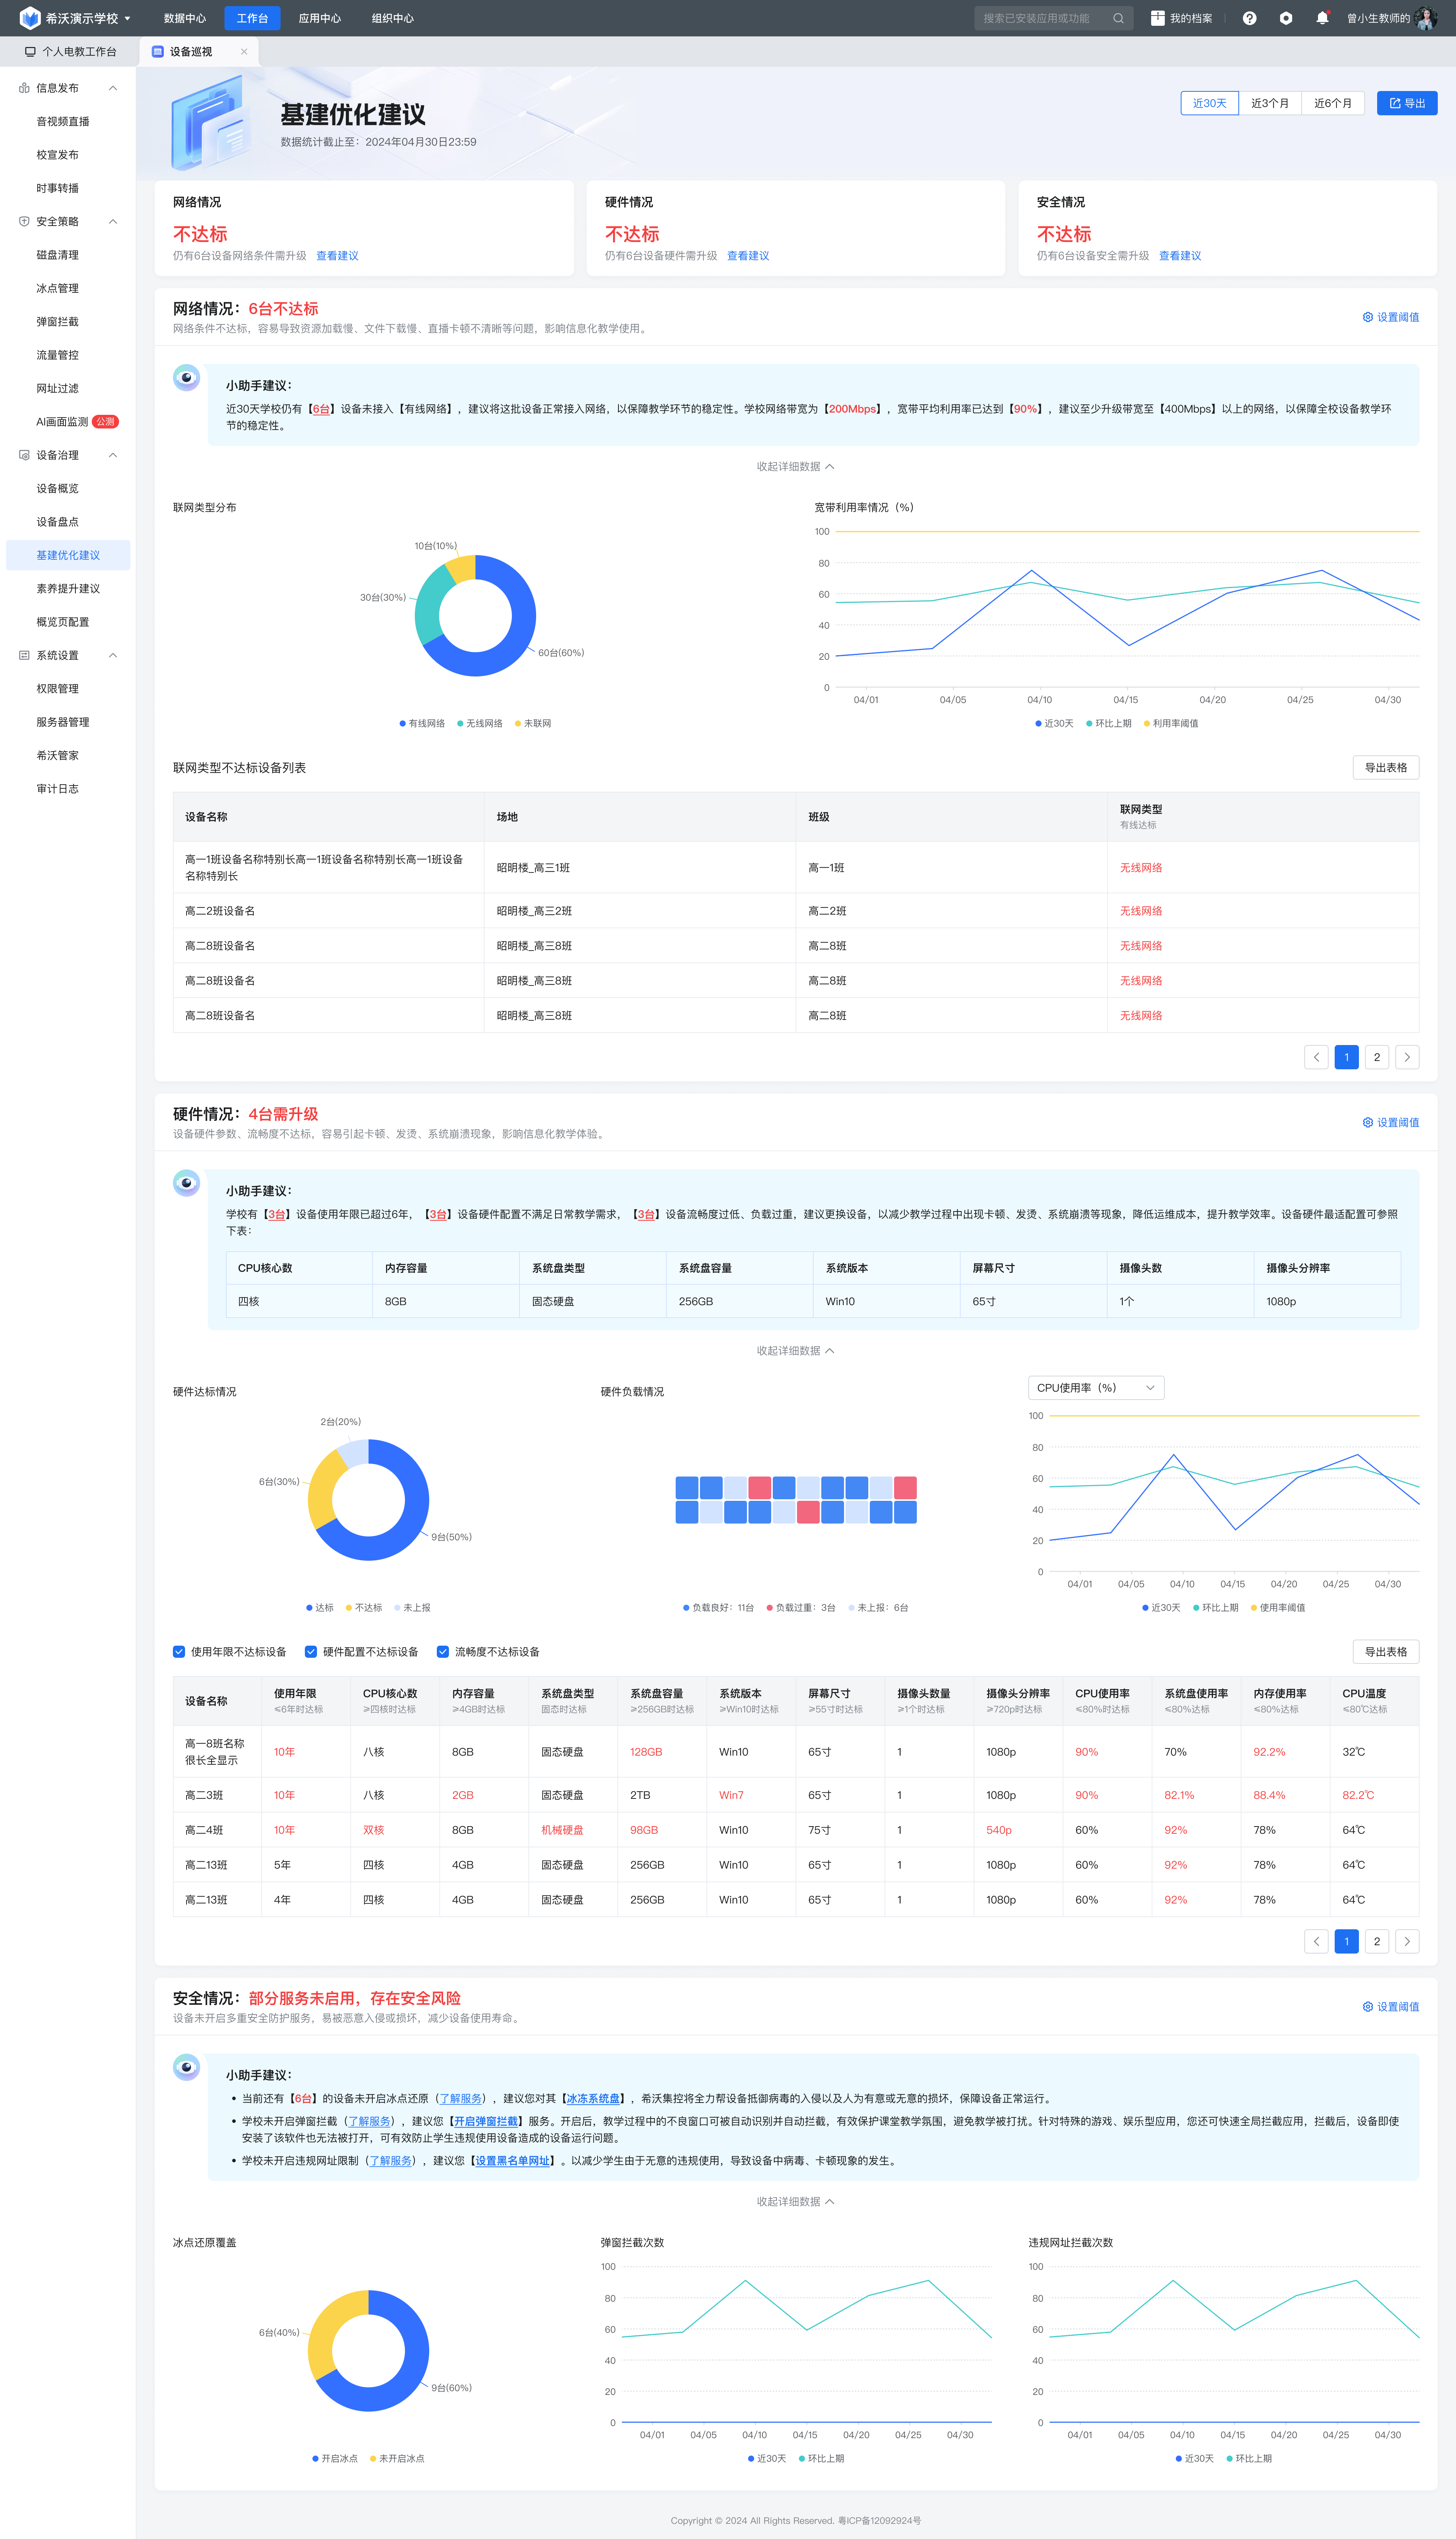This screenshot has height=2539, width=1456.
Task: Collapse the 信息发布 sidebar group
Action: [x=113, y=88]
